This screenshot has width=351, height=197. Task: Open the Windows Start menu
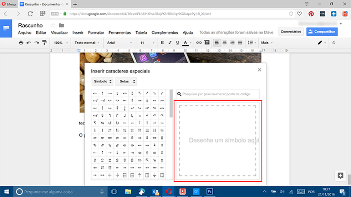(6, 191)
